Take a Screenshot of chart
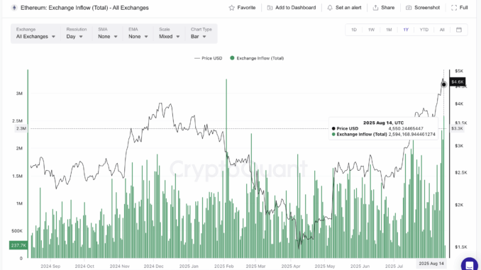Screen dimensions: 481x270 click(423, 8)
